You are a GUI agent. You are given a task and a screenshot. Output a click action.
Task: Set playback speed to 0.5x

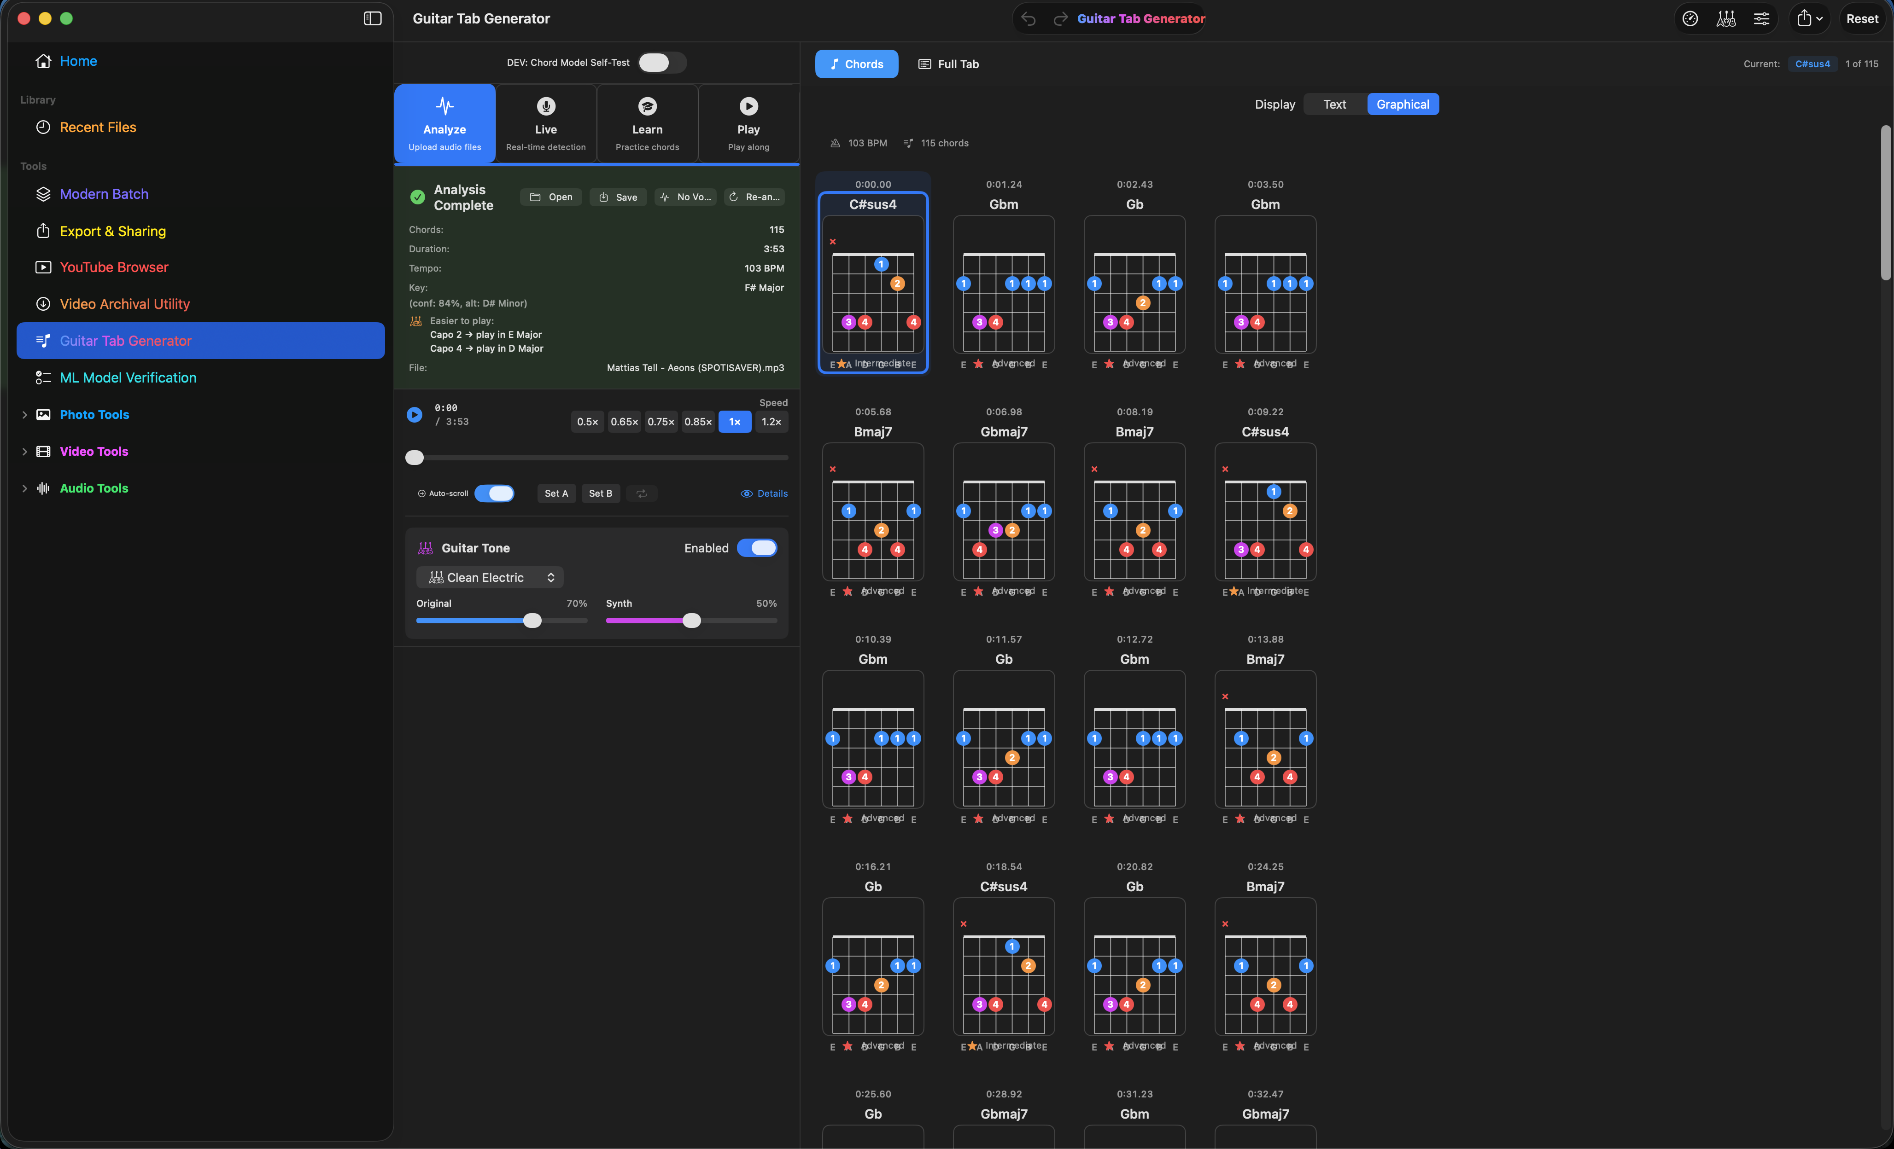pos(587,422)
